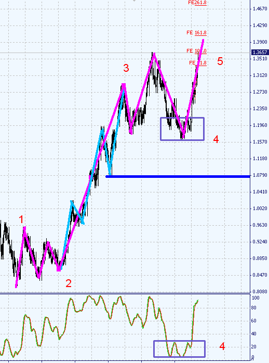This screenshot has width=269, height=363.
Task: Click the 1.2730 price axis value
Action: point(260,92)
